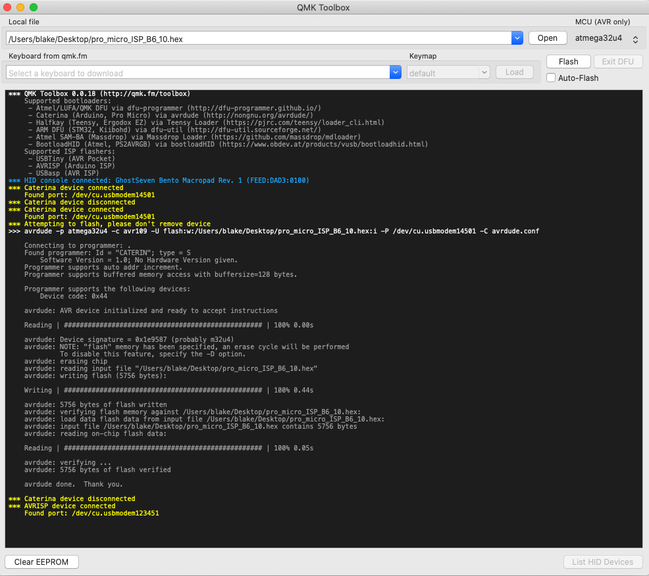Click the 'Device signature = 0x1e9587' line
The image size is (649, 576).
tap(129, 339)
